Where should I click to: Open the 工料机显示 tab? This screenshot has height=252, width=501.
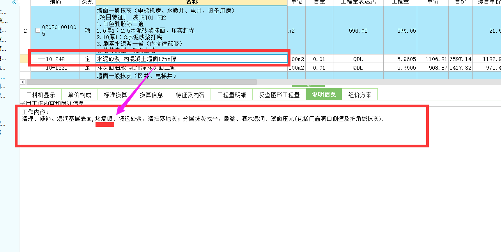(x=41, y=94)
